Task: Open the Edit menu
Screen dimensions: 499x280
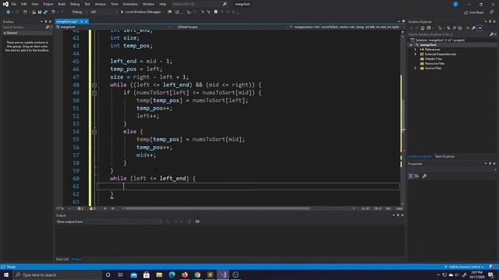Action: coord(24,4)
